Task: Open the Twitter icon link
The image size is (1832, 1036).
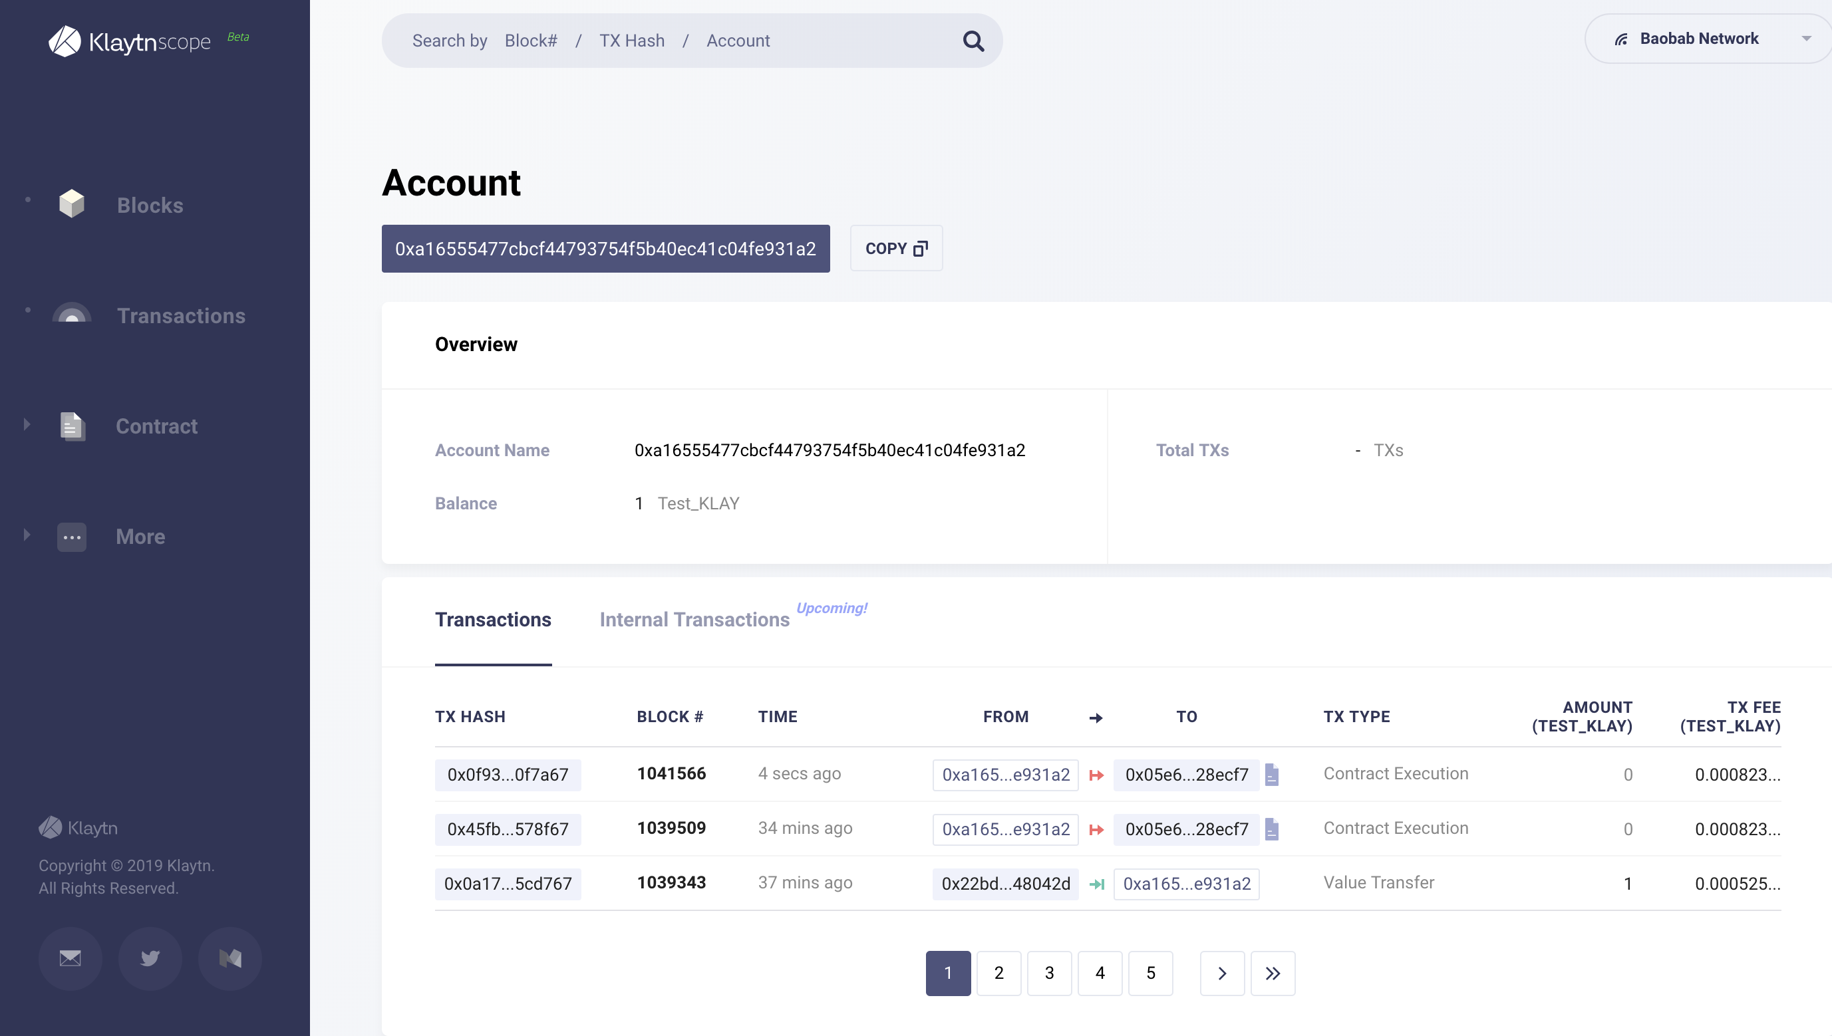Action: (x=150, y=958)
